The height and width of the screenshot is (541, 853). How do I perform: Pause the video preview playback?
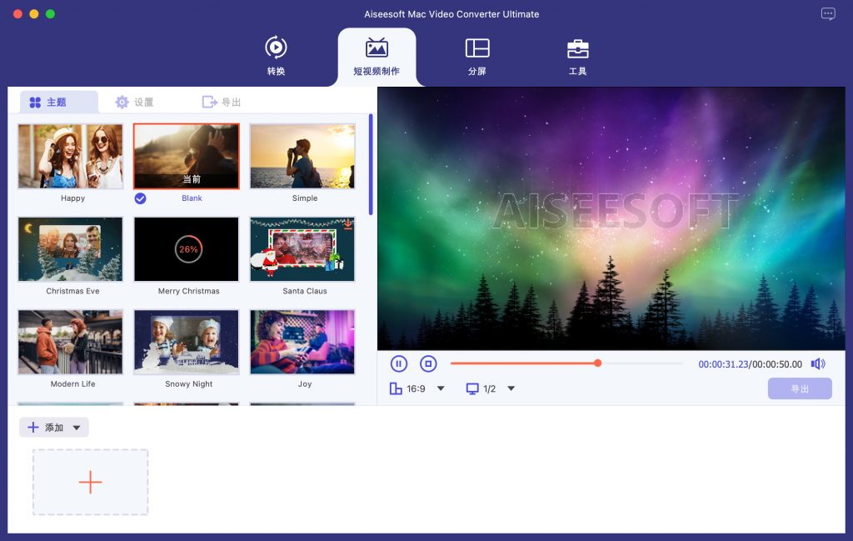tap(398, 363)
